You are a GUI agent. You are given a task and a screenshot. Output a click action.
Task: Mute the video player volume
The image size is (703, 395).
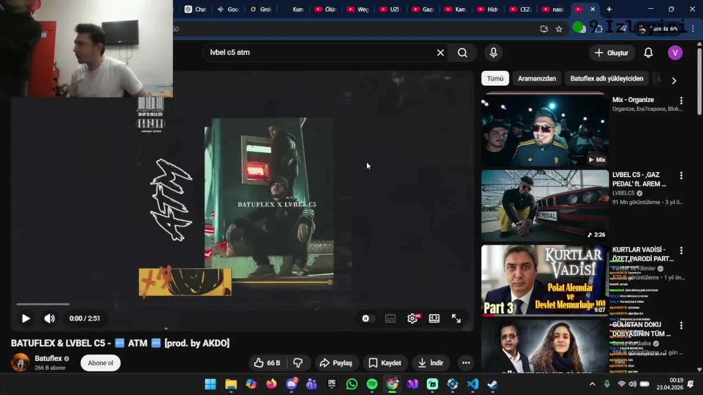click(49, 318)
